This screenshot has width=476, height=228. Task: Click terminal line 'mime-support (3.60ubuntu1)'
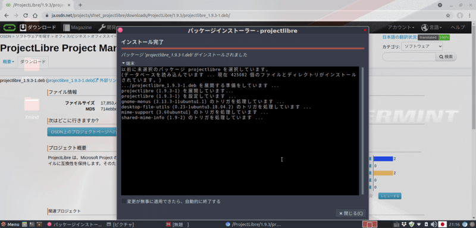click(195, 112)
